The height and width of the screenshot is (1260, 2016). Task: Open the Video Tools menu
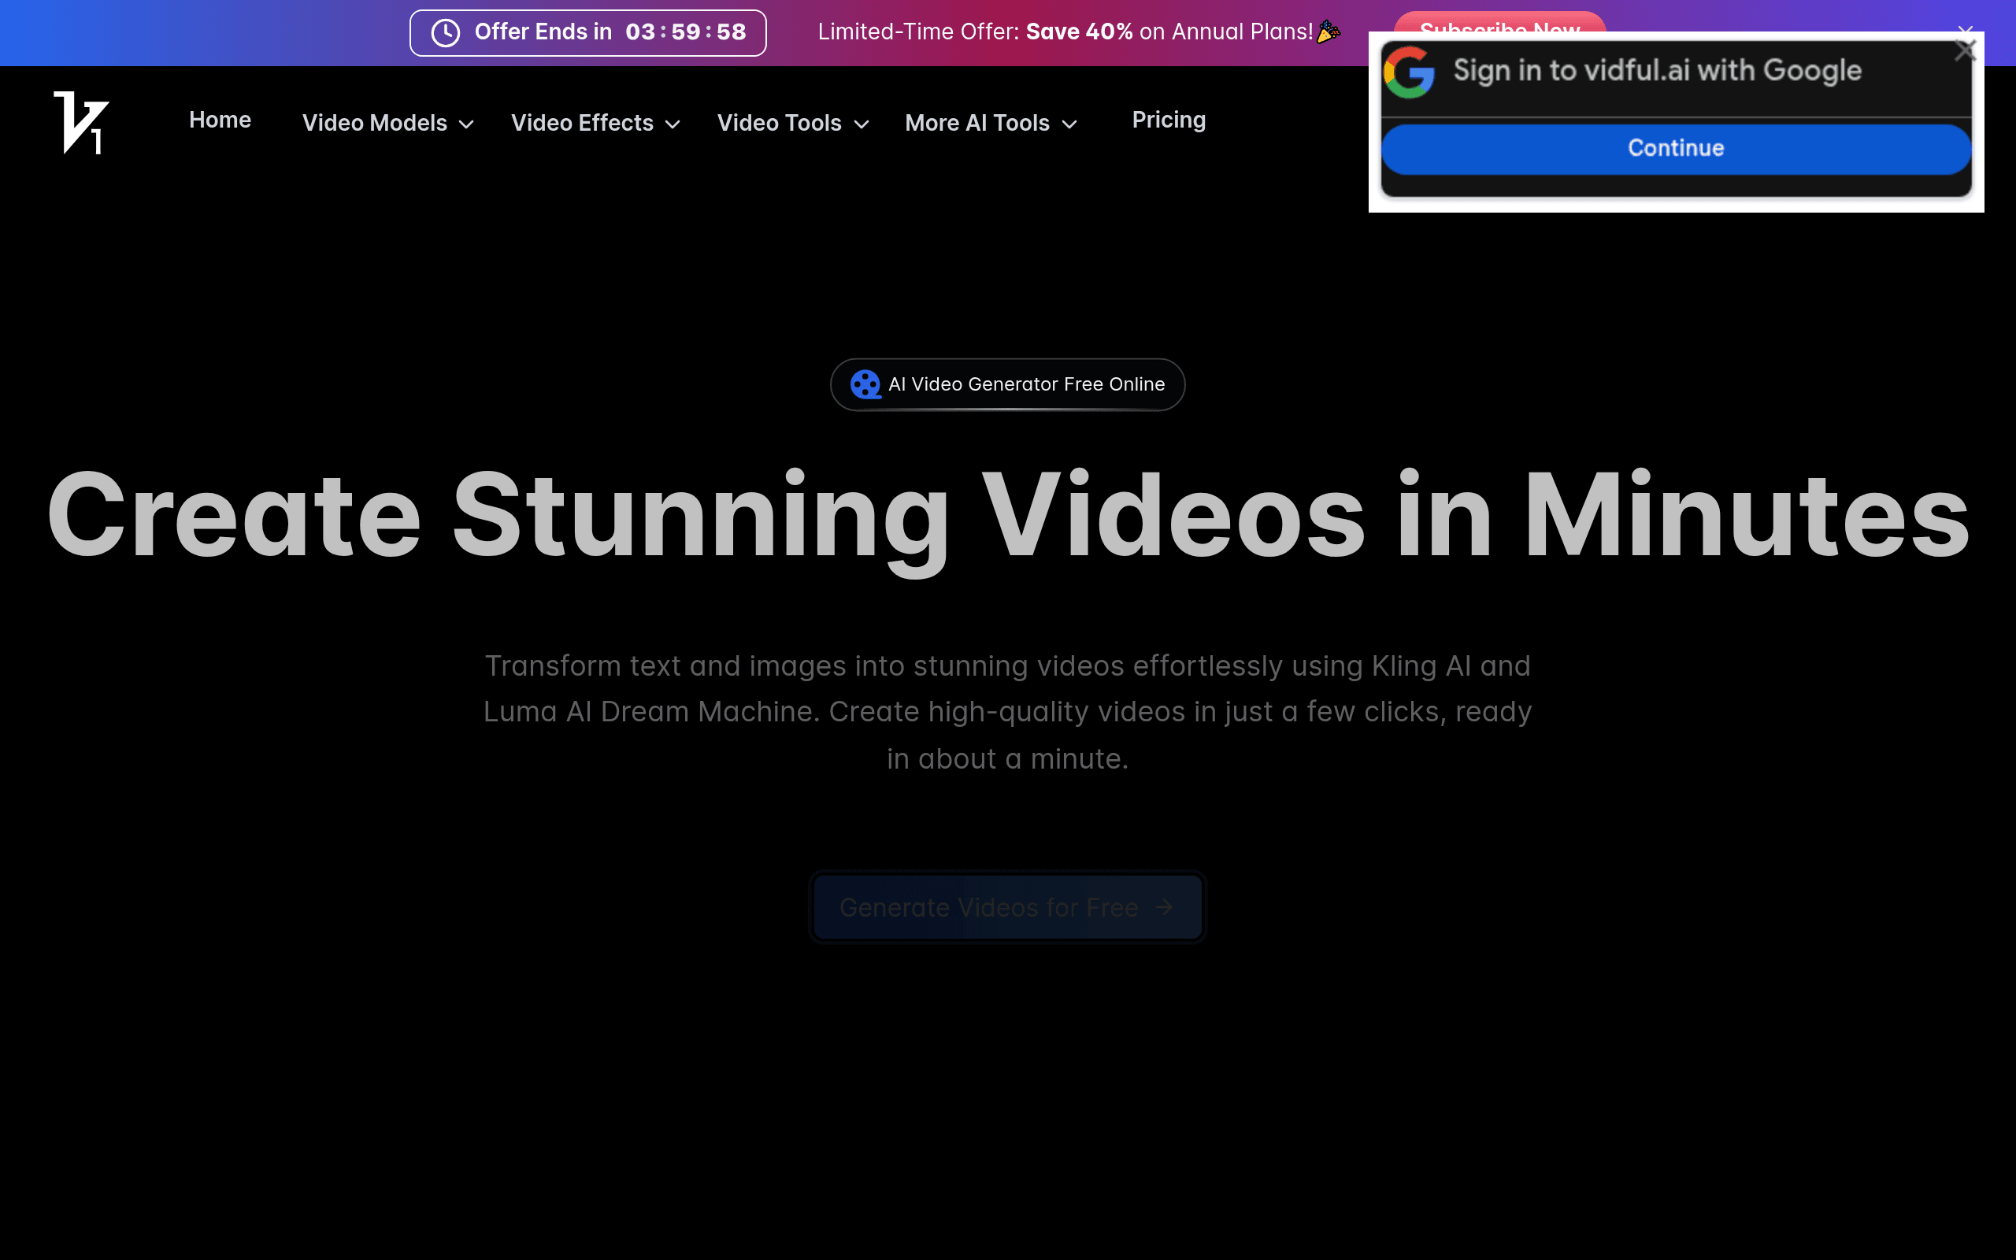(793, 124)
